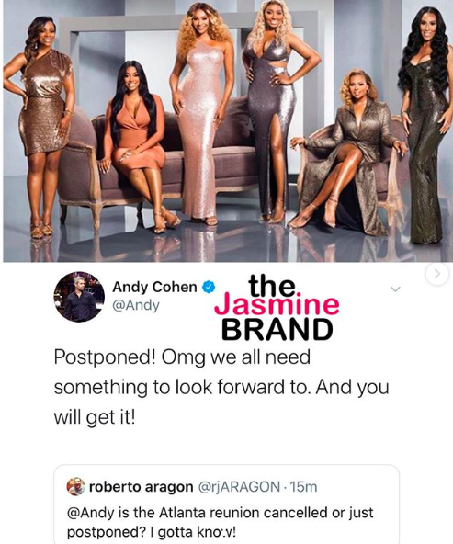Follow the @Andy mention in quoted tweet
453x544 pixels.
tap(91, 513)
